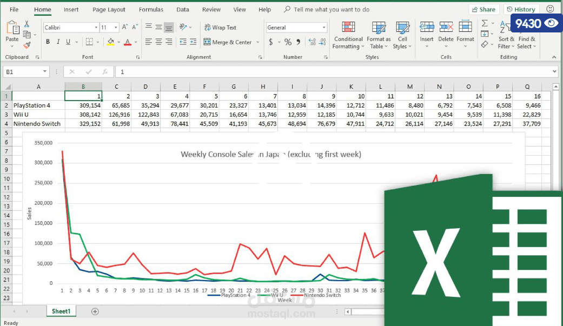The width and height of the screenshot is (563, 326).
Task: Add a new sheet with plus icon
Action: [95, 311]
